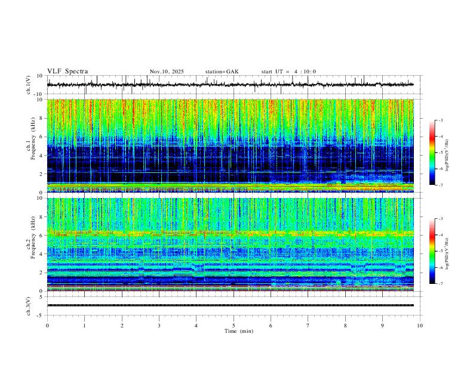Click the "-3" tick on ch.1 colorbar

coord(440,120)
